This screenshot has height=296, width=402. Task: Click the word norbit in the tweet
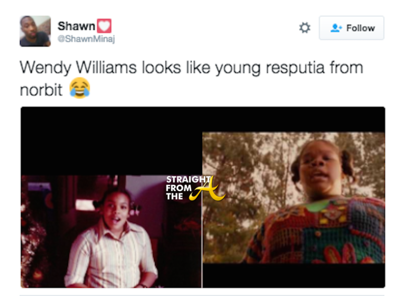pyautogui.click(x=41, y=90)
